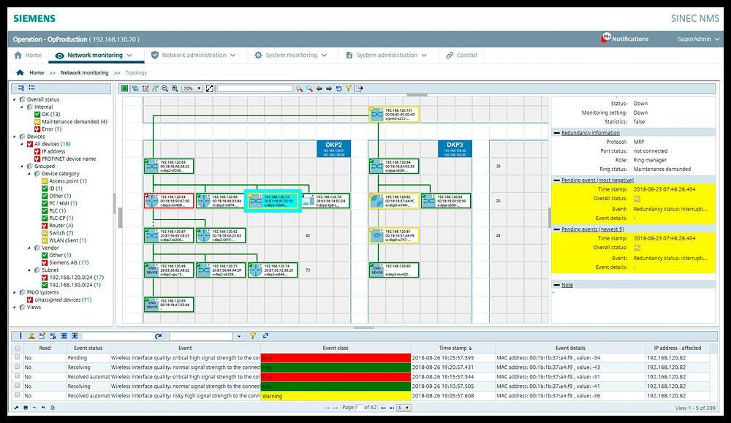Open rows-per-page dropdown showing 5
The width and height of the screenshot is (731, 423).
(x=404, y=408)
